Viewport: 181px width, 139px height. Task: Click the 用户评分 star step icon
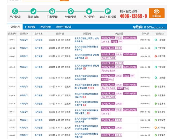click(x=89, y=11)
